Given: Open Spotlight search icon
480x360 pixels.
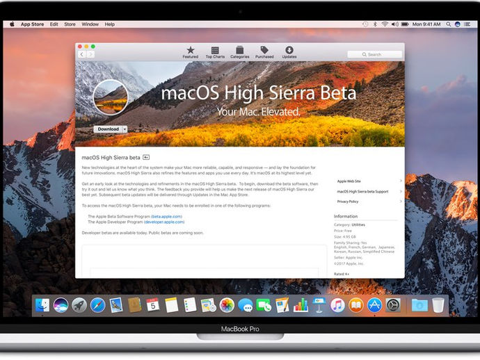Looking at the screenshot, I should [448, 24].
